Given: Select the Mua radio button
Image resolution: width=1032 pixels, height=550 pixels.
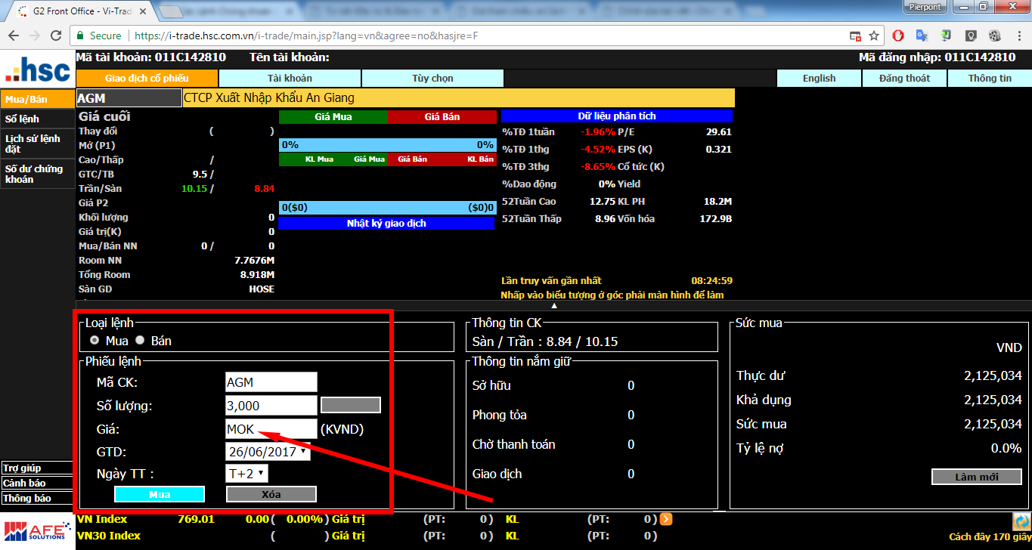Looking at the screenshot, I should tap(95, 341).
